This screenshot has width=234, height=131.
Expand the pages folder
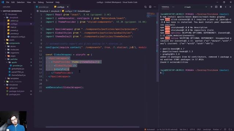point(6,56)
